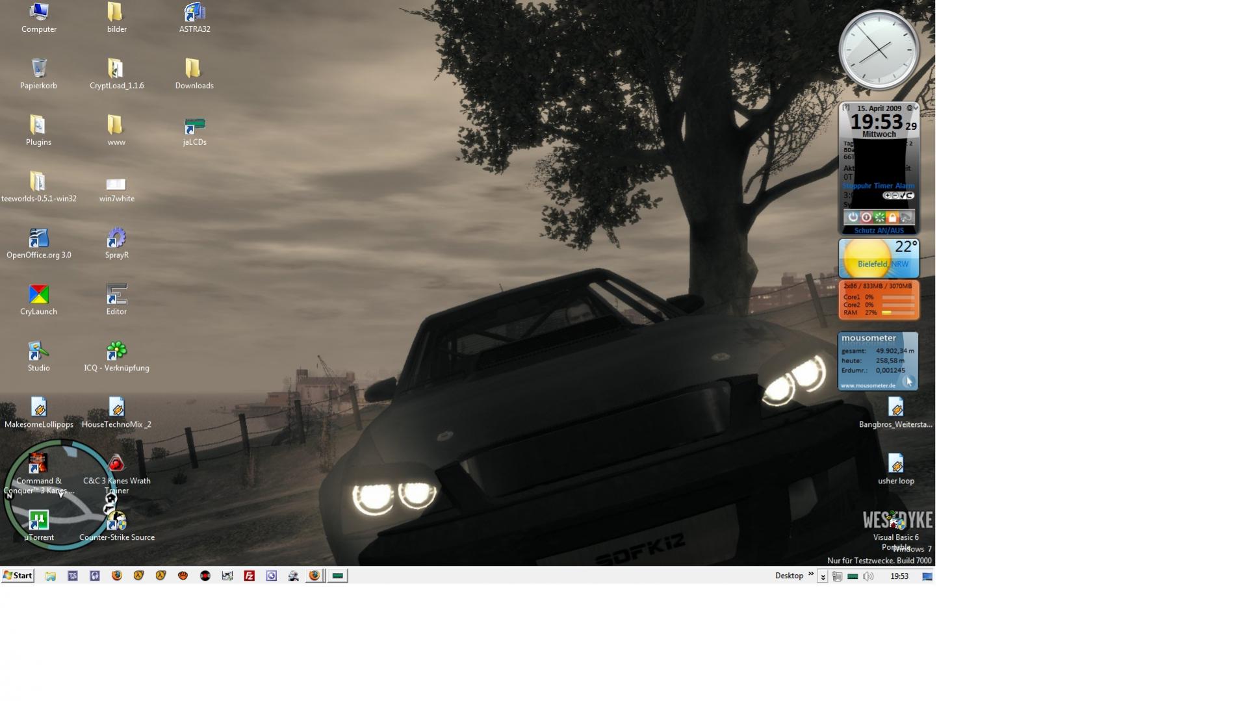Viewport: 1247px width, 701px height.
Task: Launch Visual Basic 6 Portable shortcut
Action: pyautogui.click(x=895, y=530)
